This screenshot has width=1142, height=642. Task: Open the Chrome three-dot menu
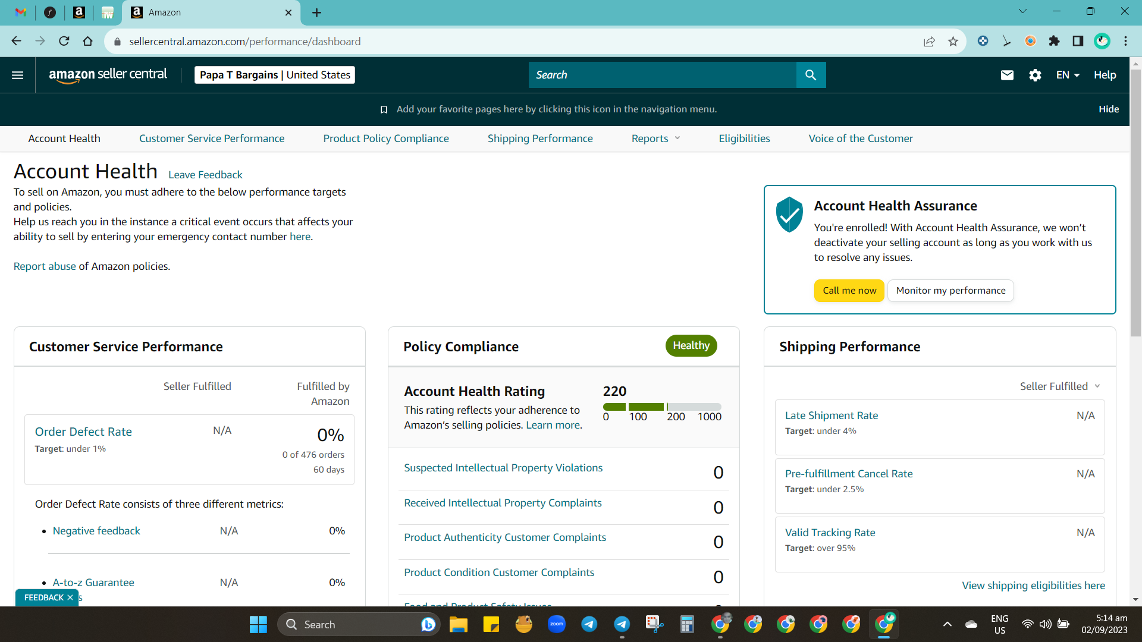1125,41
